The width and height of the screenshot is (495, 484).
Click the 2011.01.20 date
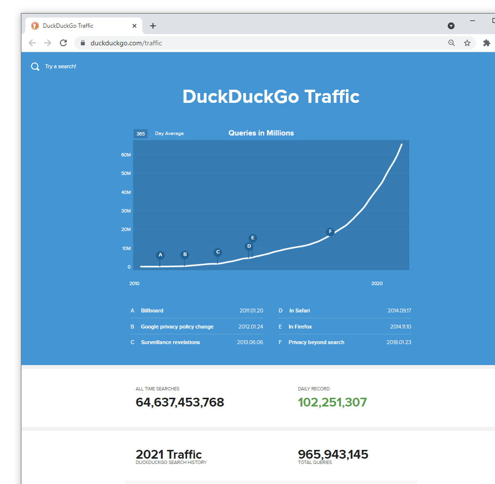251,310
